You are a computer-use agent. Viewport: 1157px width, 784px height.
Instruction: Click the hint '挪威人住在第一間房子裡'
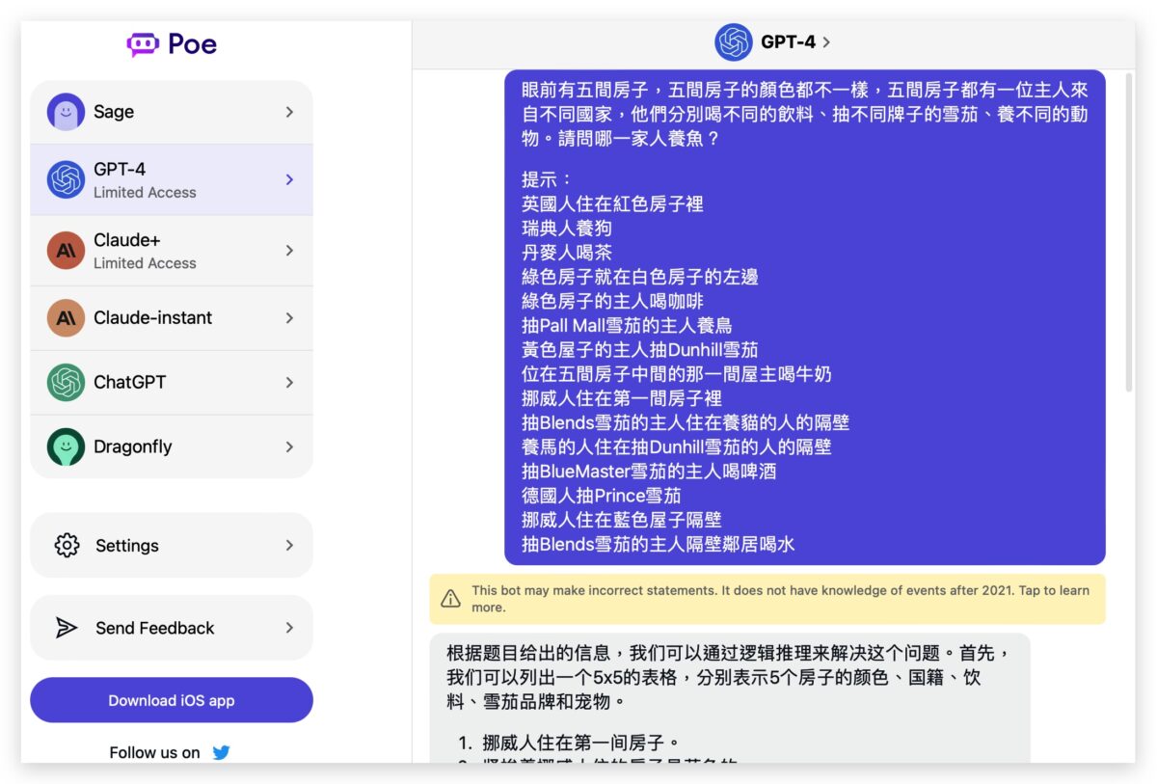[622, 398]
